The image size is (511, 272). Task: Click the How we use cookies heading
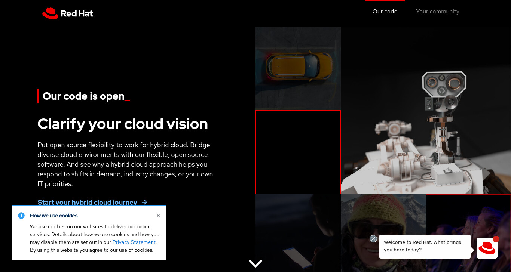[54, 216]
